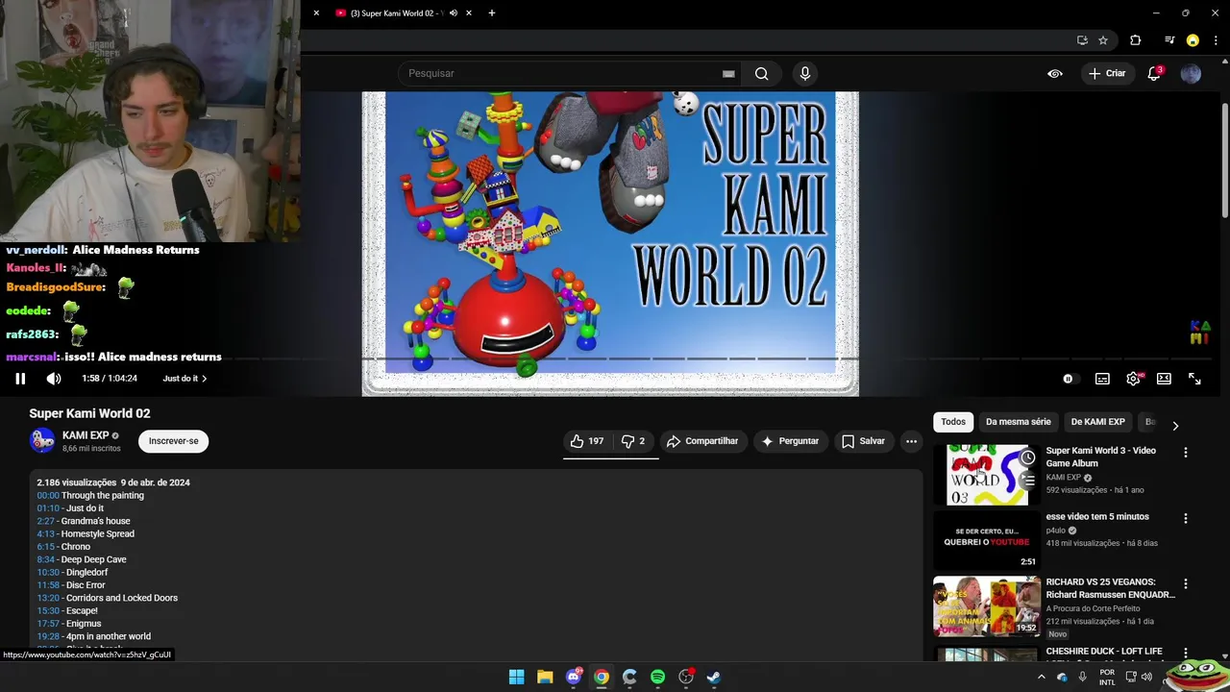This screenshot has width=1230, height=692.
Task: Open the Chrome extensions puzzle icon
Action: [x=1136, y=40]
